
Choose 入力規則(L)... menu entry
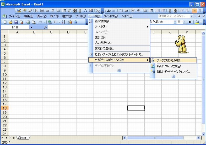[119, 43]
